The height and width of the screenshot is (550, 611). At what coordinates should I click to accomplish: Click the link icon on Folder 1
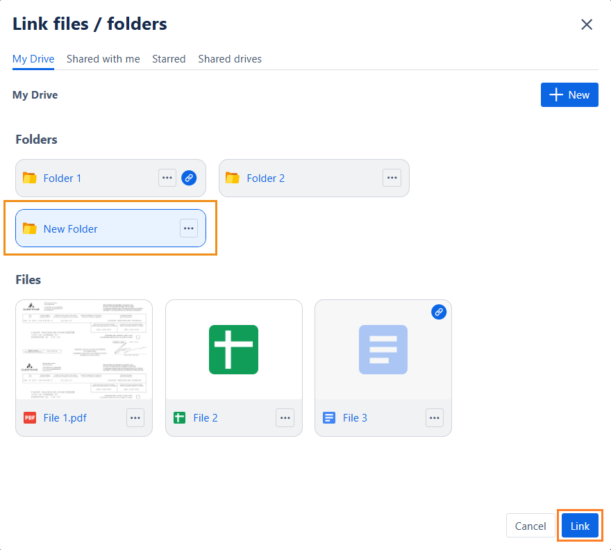coord(189,178)
